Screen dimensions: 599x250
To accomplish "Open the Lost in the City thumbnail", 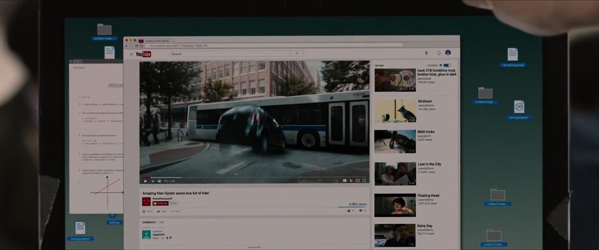I will coord(395,174).
